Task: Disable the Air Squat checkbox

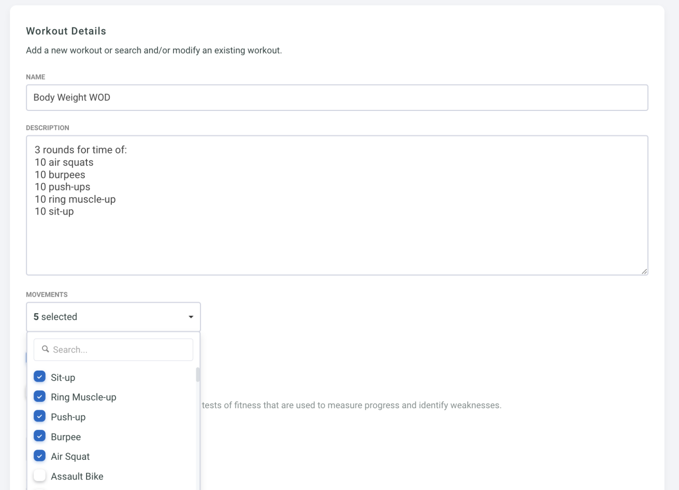Action: point(40,456)
